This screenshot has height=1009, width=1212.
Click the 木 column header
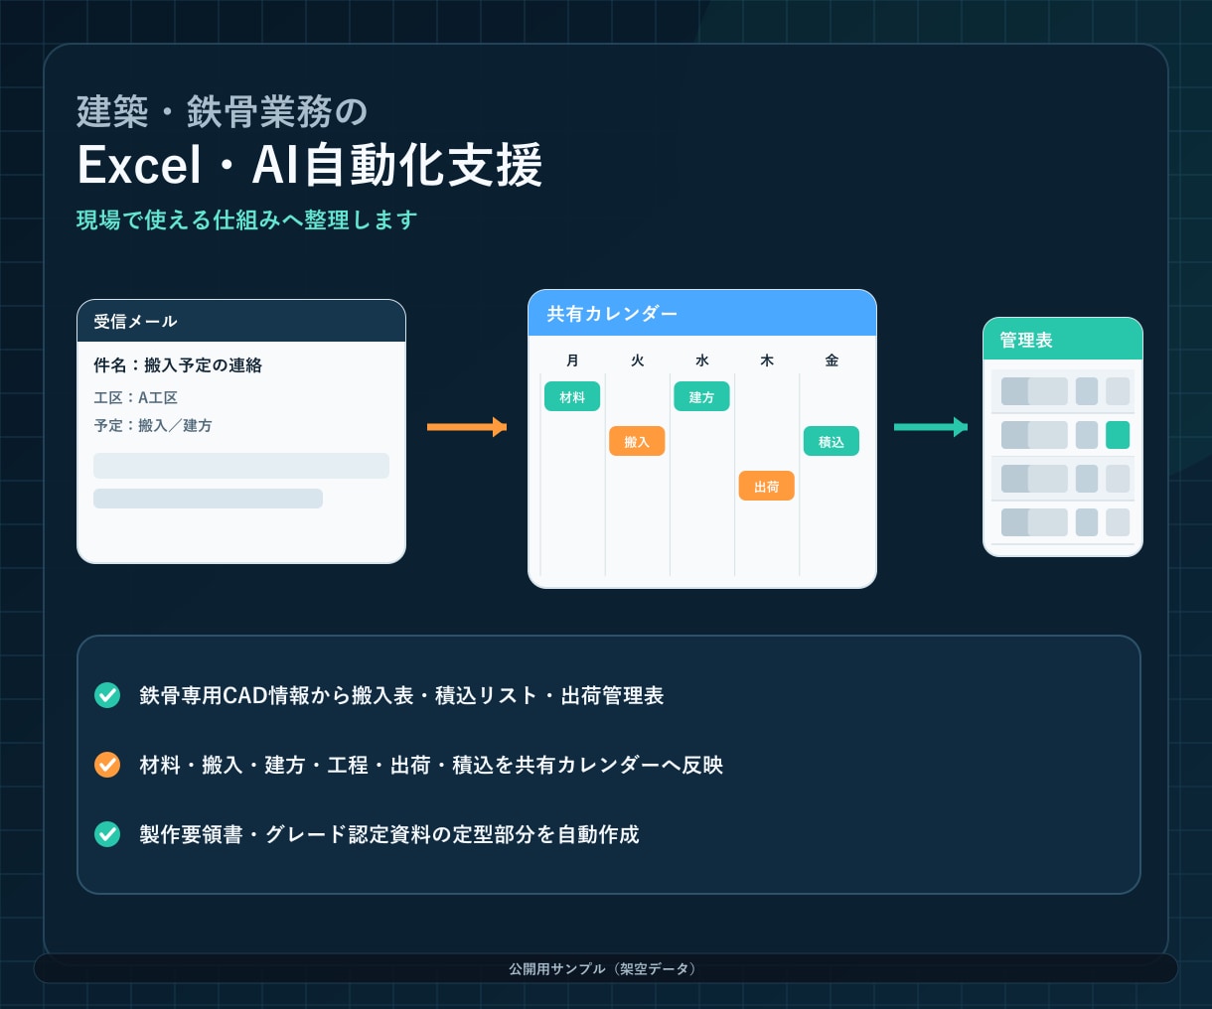(x=766, y=360)
